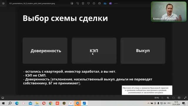Screen dimensions: 188x106
Task: Click the Выкуп card on the slide
Action: click(x=143, y=51)
